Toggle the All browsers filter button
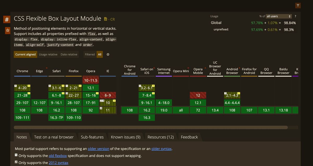The width and height of the screenshot is (313, 166). pos(99,54)
